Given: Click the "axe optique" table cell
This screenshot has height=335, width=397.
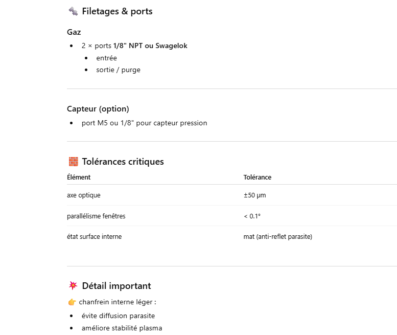Looking at the screenshot, I should [84, 195].
